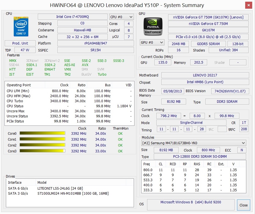Open the CPU #0 selector dropdown
255x214 pixels.
[122, 17]
